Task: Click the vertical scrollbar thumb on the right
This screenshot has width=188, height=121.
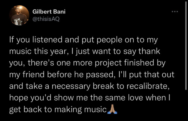Action: point(186,45)
